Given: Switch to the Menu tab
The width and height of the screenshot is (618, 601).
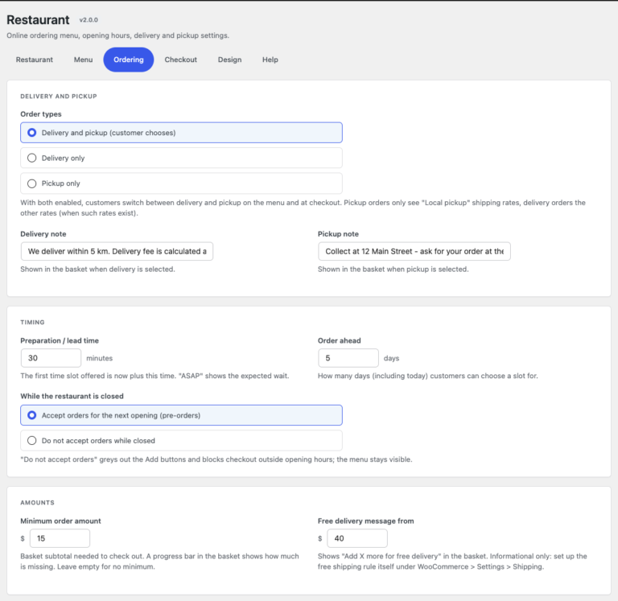Looking at the screenshot, I should [83, 60].
